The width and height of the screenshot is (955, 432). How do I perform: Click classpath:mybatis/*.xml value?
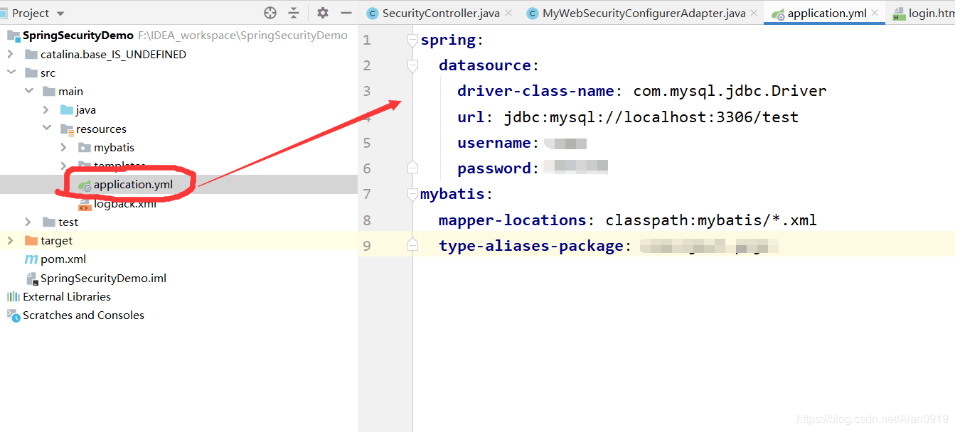point(711,220)
